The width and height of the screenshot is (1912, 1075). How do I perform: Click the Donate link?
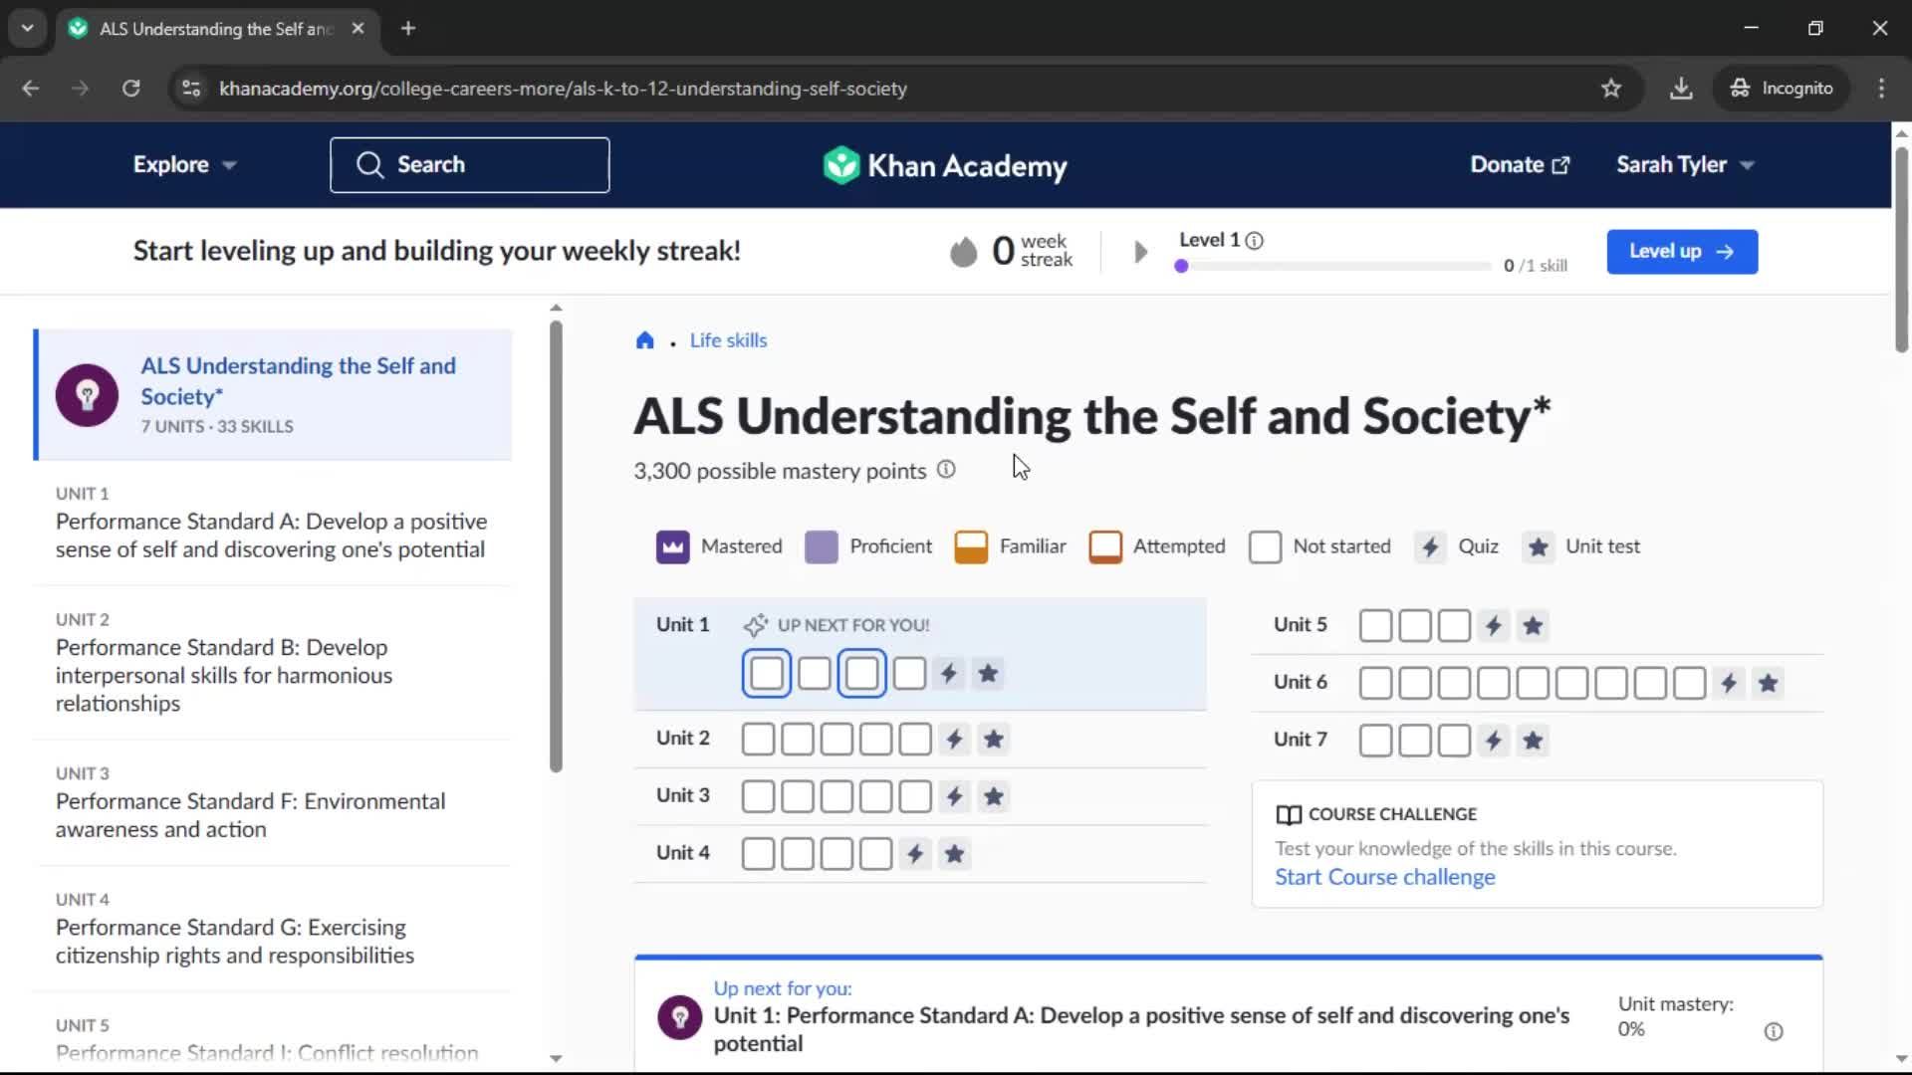1520,165
